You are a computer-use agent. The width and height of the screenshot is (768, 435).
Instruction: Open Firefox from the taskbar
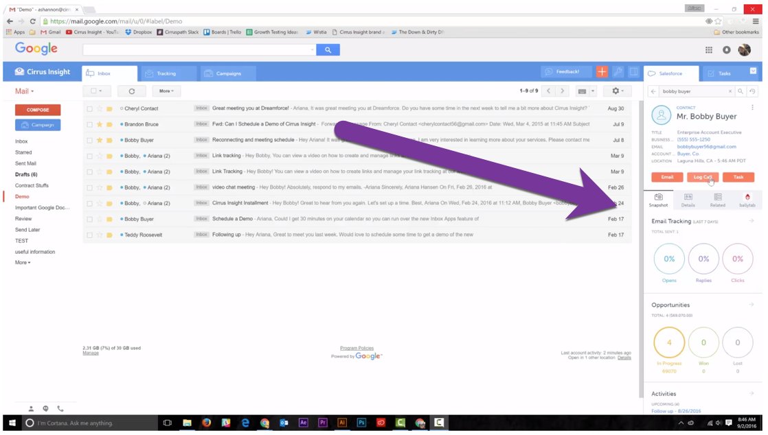206,423
